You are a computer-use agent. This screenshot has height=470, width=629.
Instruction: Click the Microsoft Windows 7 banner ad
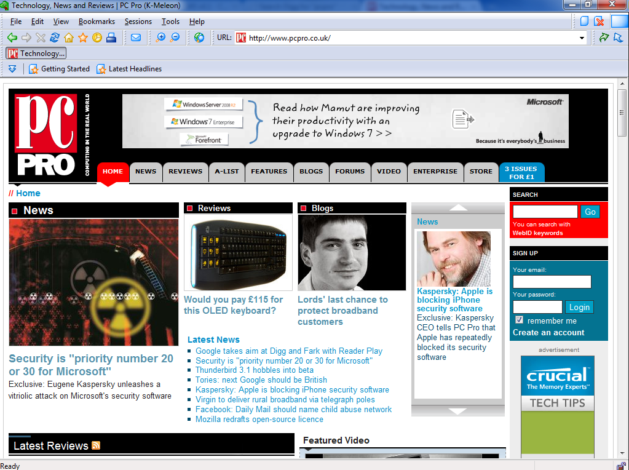click(346, 121)
